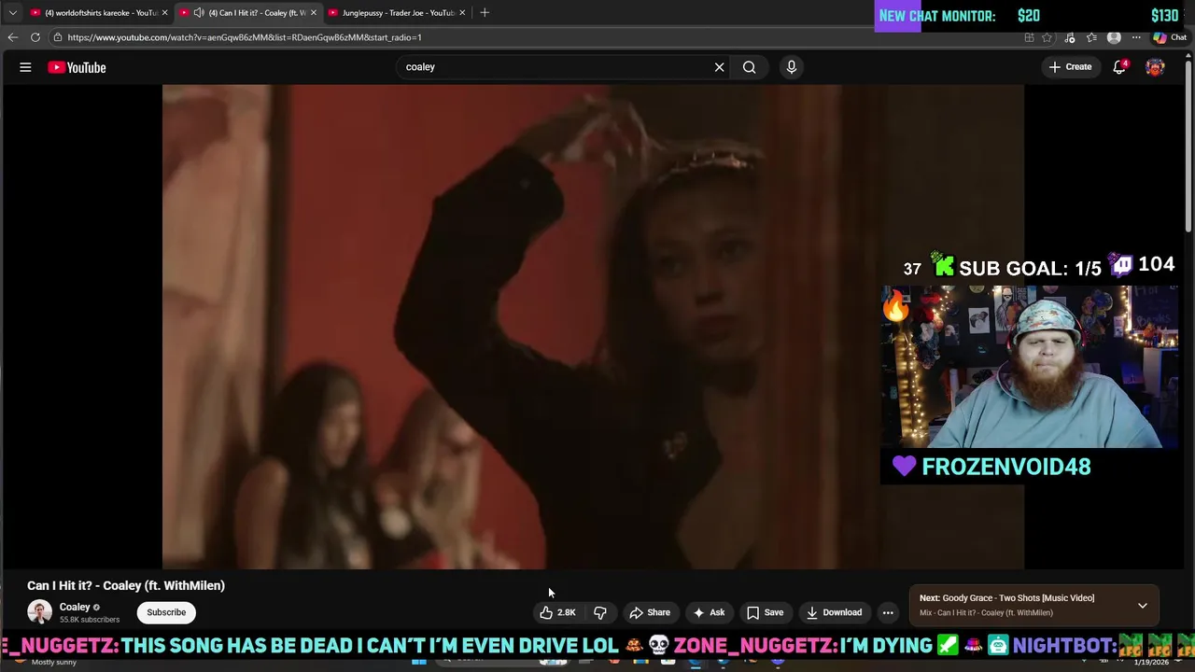Save the video to a playlist

pyautogui.click(x=765, y=612)
